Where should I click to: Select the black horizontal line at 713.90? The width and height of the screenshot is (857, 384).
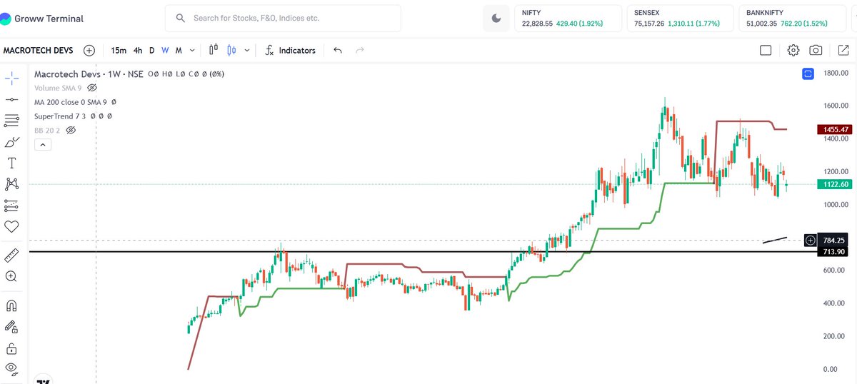coord(421,252)
